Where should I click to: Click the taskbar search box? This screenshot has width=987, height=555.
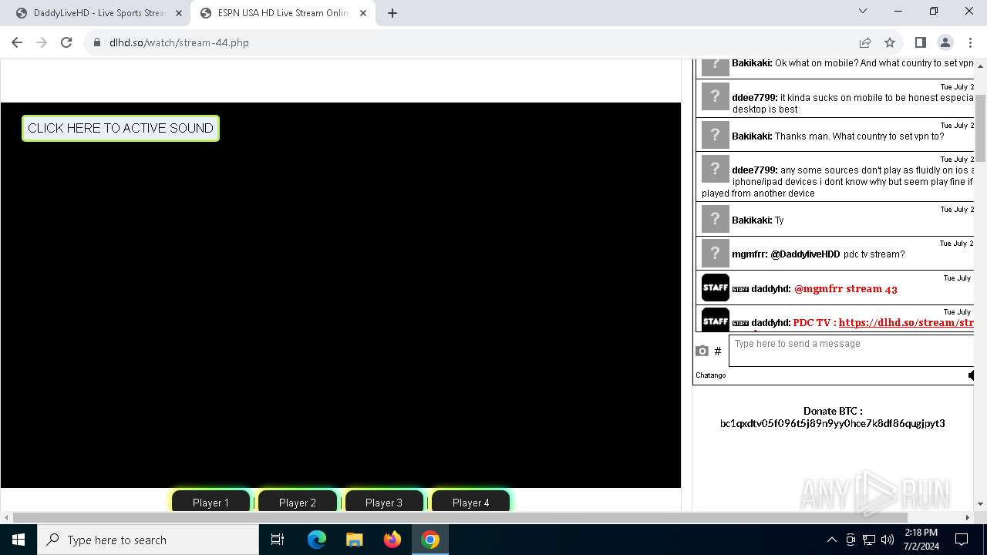pyautogui.click(x=148, y=540)
